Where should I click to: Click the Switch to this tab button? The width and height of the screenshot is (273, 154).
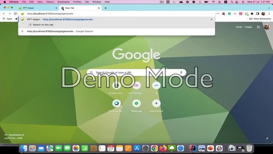(41, 25)
